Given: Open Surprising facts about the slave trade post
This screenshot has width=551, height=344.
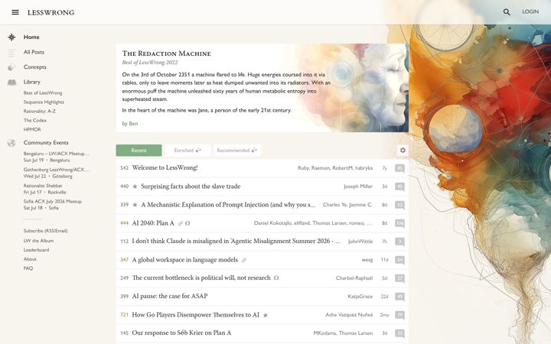Looking at the screenshot, I should tap(191, 187).
